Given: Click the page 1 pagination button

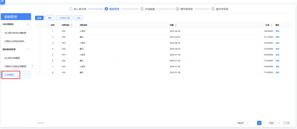Looking at the screenshot, I should [x=259, y=123].
